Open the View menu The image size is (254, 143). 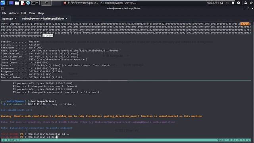tap(32, 13)
